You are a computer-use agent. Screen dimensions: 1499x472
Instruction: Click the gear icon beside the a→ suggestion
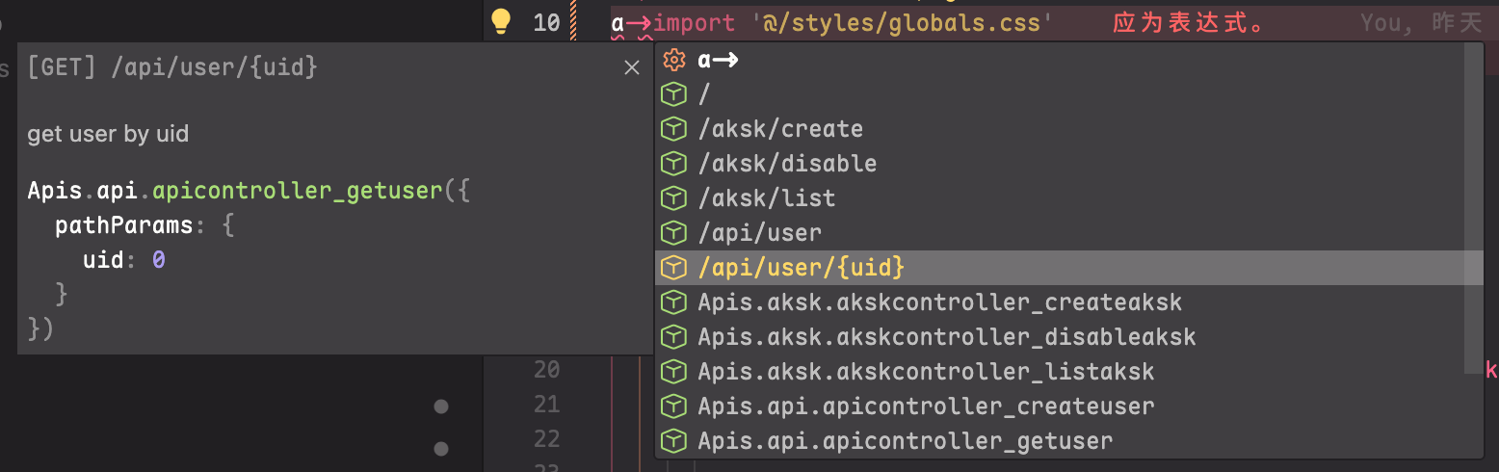pos(674,60)
